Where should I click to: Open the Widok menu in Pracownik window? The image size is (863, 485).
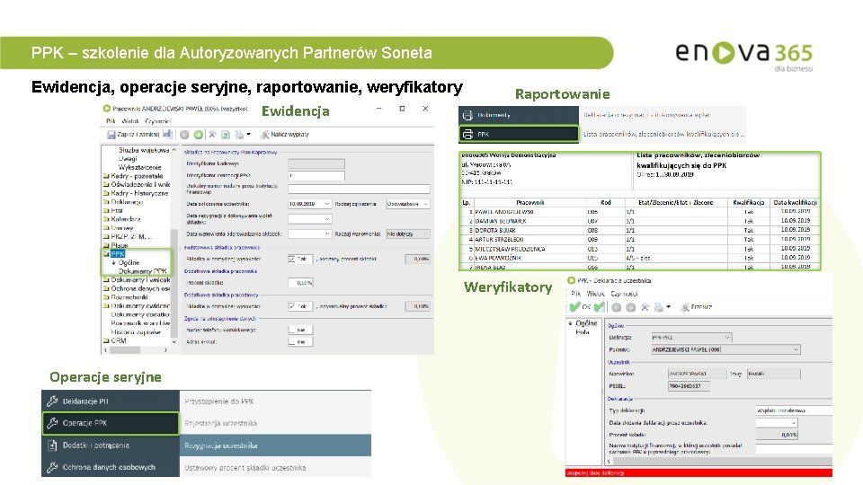[129, 121]
